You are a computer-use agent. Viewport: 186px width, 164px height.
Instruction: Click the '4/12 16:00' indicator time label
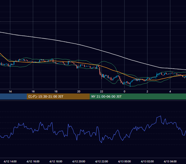coord(33,161)
